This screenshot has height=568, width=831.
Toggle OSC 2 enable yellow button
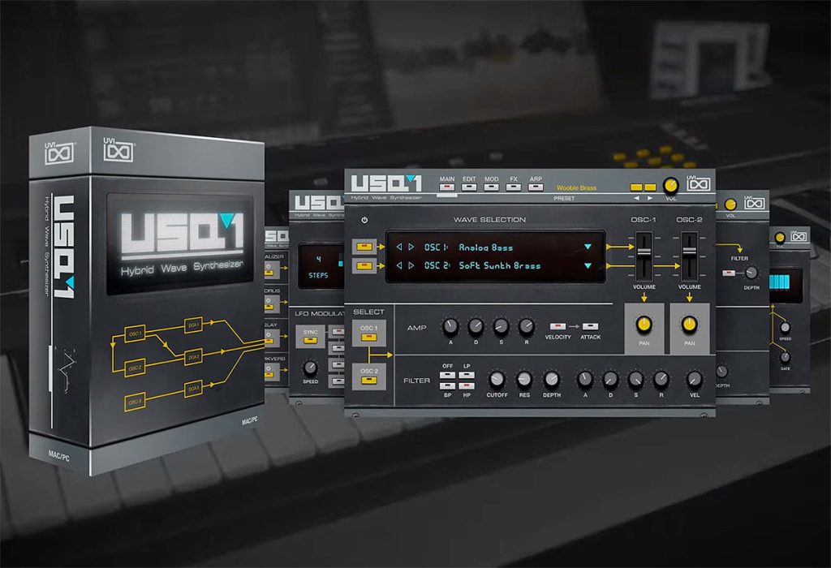[x=364, y=266]
